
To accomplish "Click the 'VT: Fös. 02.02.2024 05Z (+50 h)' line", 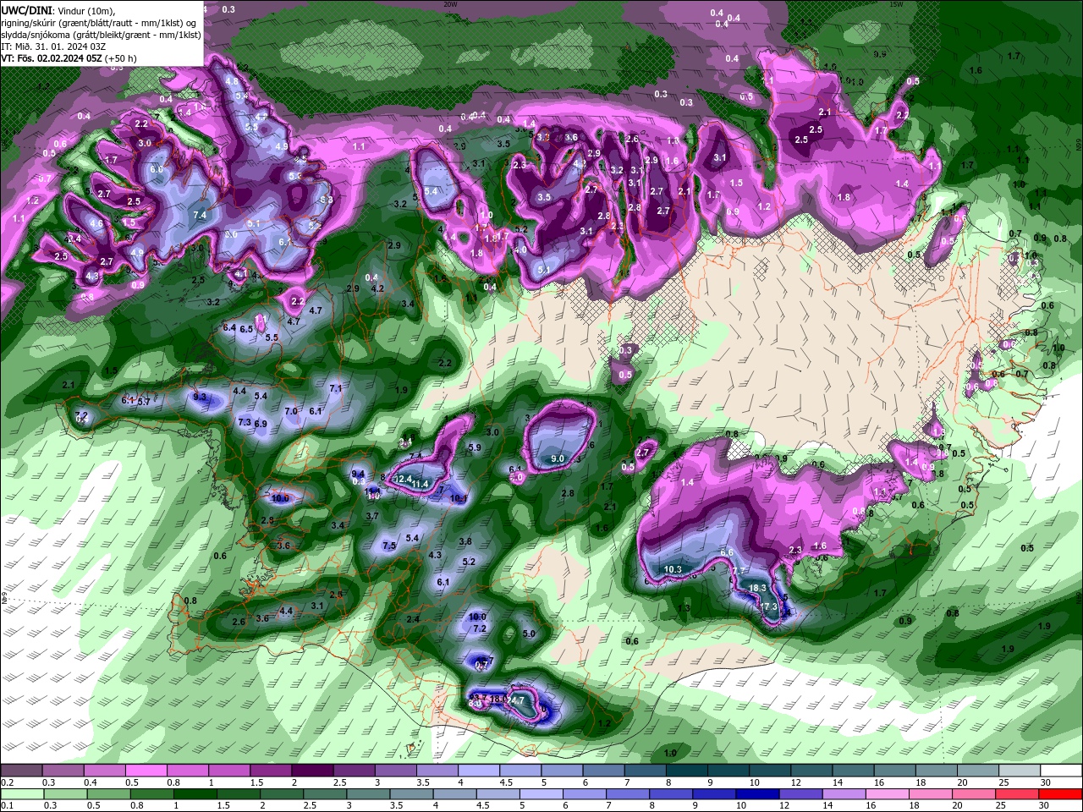I will 69,58.
